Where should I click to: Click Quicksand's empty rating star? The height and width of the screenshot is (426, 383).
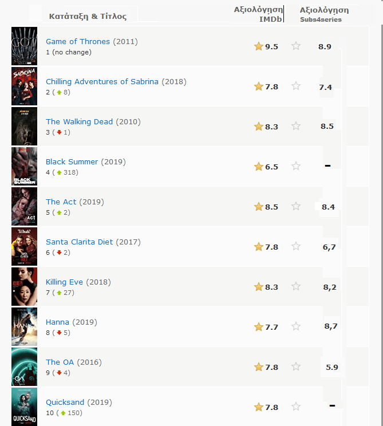click(x=296, y=407)
